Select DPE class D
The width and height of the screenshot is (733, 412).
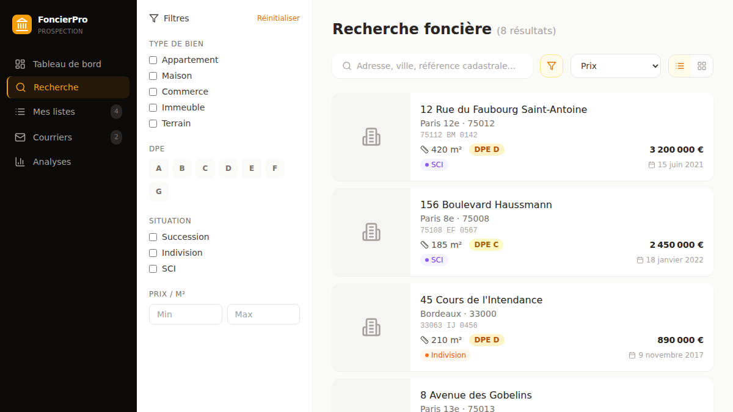point(228,168)
